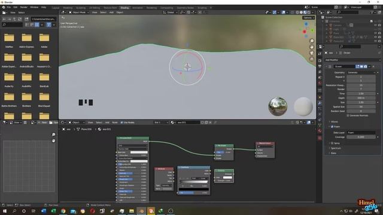Click the Time value field
This screenshot has width=383, height=215.
361,94
